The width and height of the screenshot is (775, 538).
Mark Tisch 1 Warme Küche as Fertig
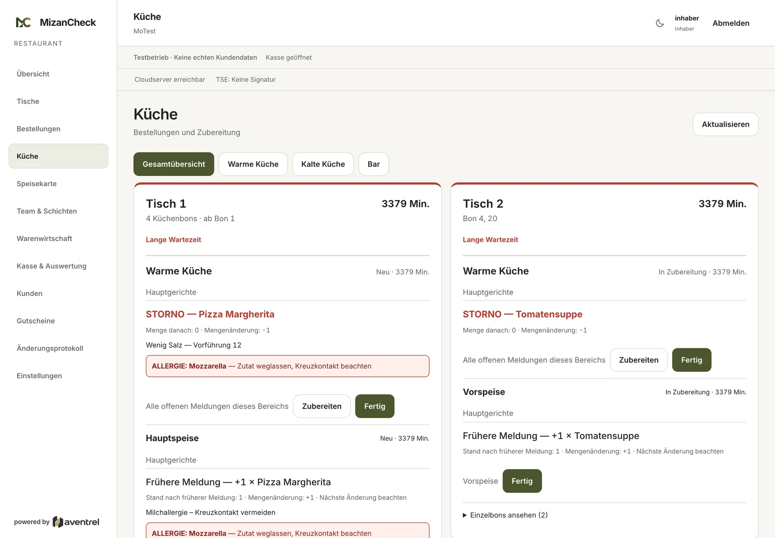[375, 406]
